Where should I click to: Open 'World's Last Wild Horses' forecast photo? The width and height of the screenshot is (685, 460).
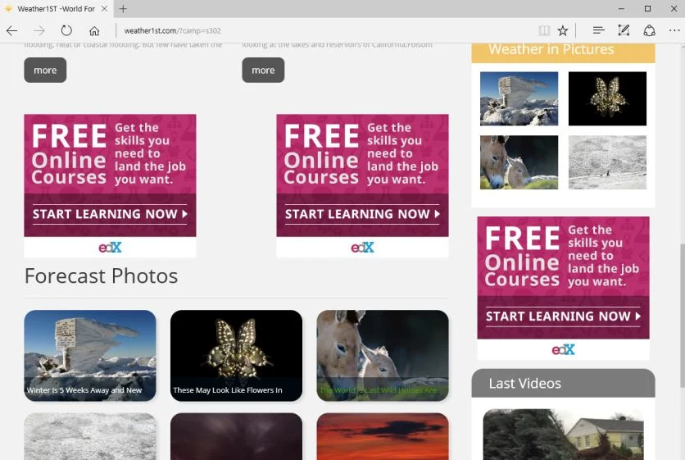(x=383, y=356)
